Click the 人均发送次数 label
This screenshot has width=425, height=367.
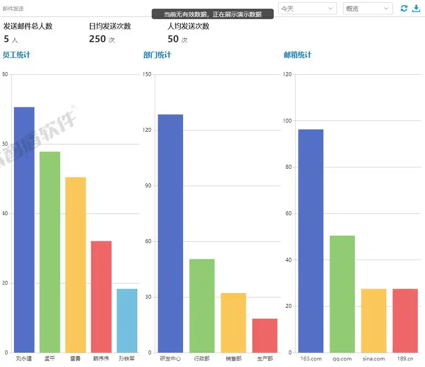188,26
